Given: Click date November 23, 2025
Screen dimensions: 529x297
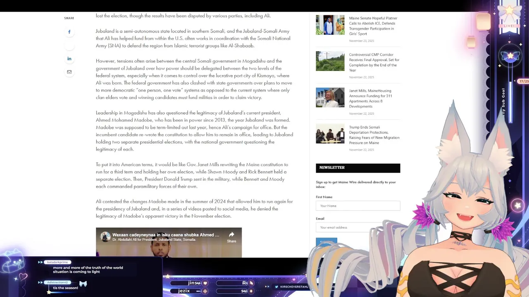Looking at the screenshot, I should 361,41.
